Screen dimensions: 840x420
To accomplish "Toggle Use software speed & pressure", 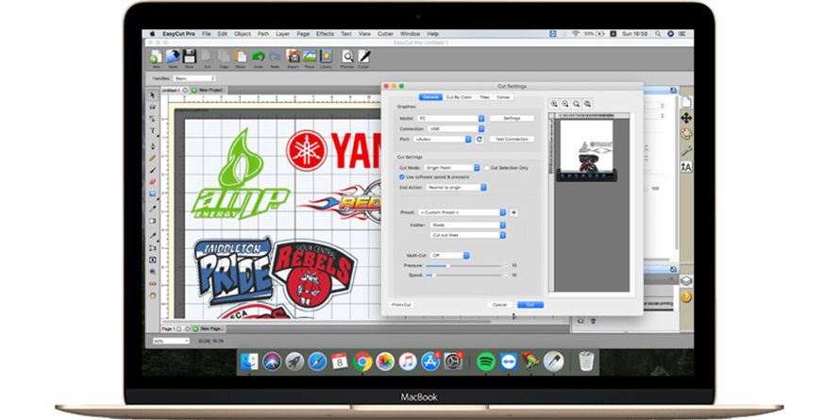I will point(401,176).
